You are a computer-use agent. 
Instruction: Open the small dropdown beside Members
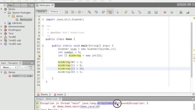coord(23,68)
